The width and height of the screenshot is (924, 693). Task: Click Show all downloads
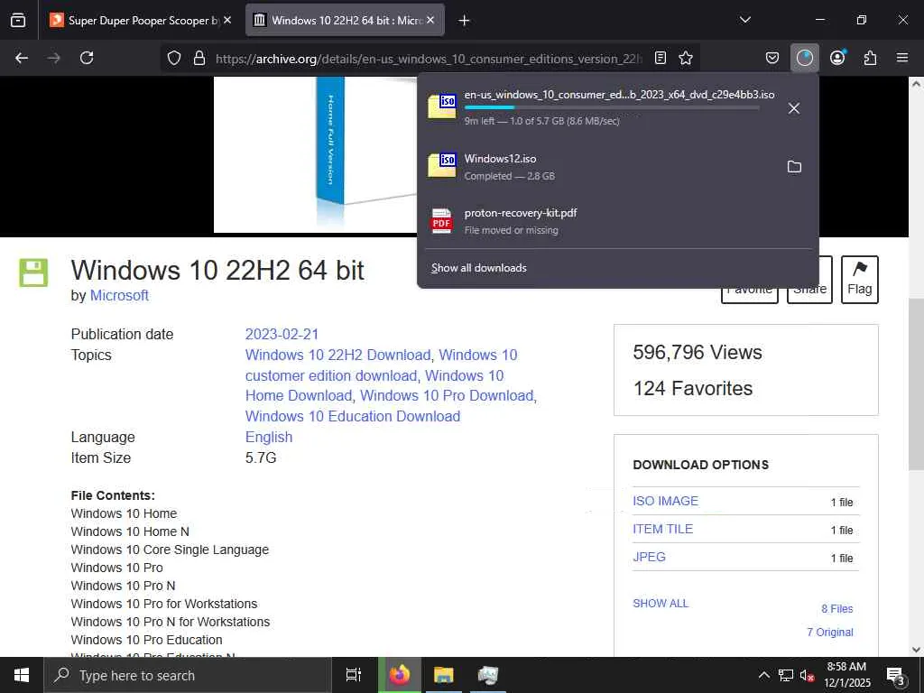pyautogui.click(x=478, y=268)
